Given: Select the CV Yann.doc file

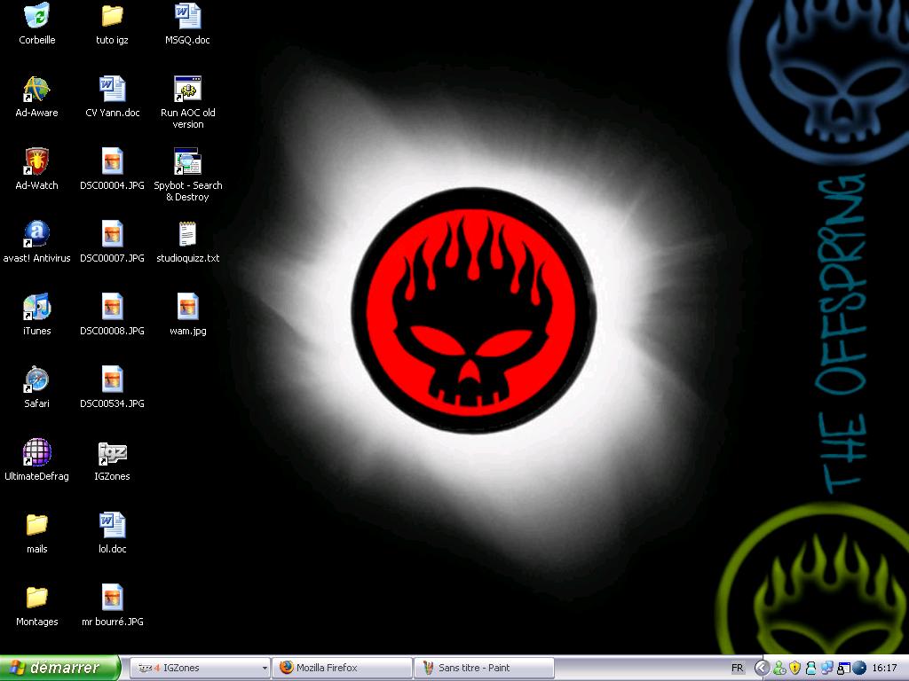Looking at the screenshot, I should coord(112,96).
